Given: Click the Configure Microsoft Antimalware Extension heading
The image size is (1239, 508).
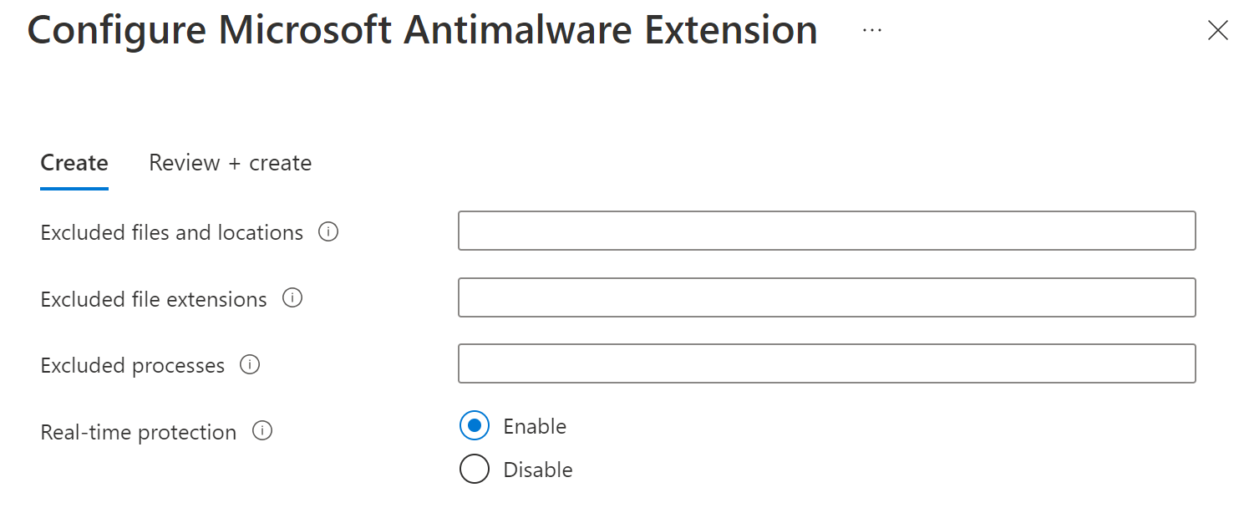Looking at the screenshot, I should click(x=422, y=31).
